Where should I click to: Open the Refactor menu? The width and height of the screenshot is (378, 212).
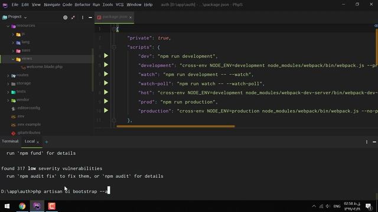(x=83, y=5)
